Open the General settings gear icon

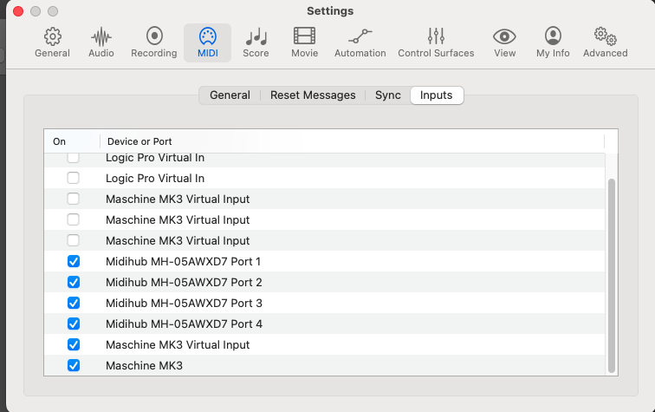coord(52,42)
